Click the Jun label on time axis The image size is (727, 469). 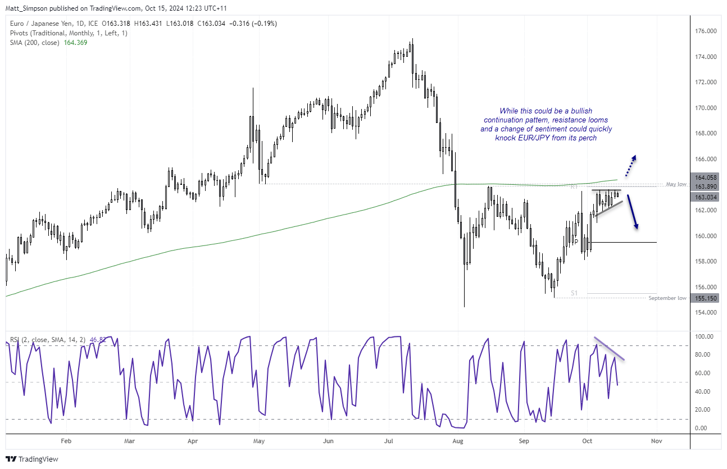pyautogui.click(x=329, y=441)
